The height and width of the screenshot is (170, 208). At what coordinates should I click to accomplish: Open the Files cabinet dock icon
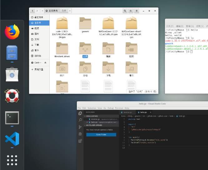click(x=12, y=53)
